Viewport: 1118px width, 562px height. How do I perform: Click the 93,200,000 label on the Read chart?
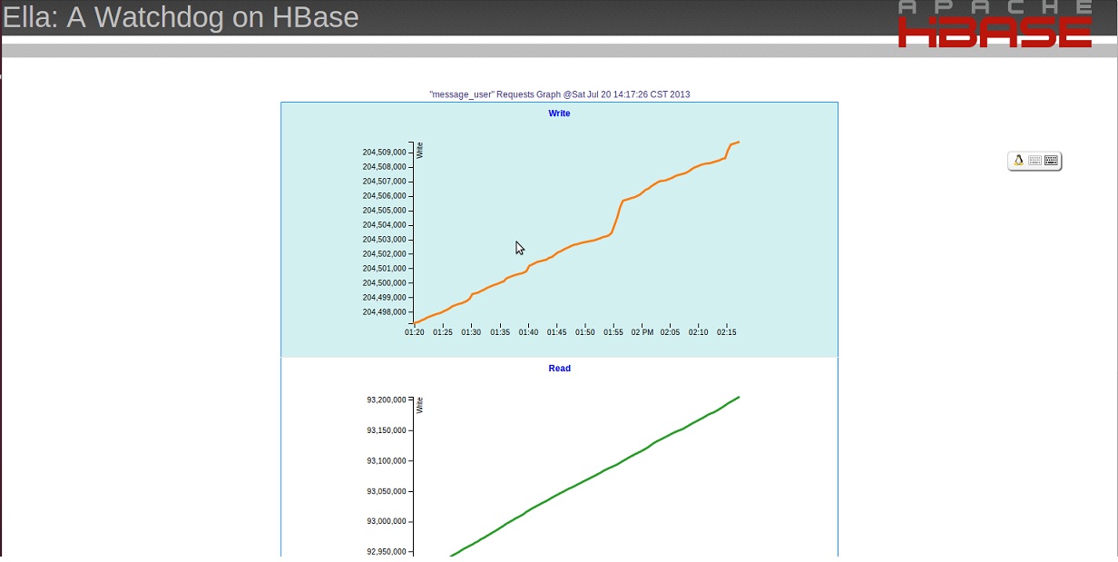(386, 400)
